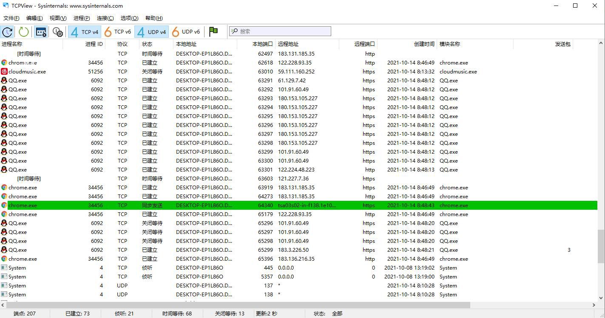The height and width of the screenshot is (318, 605).
Task: Click the horizontal scrollbar thumb
Action: pyautogui.click(x=239, y=305)
